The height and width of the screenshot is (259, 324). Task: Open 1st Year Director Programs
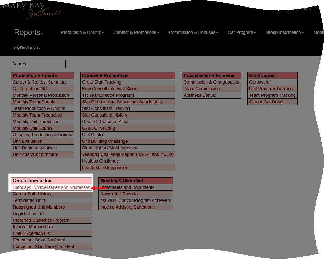(x=128, y=96)
